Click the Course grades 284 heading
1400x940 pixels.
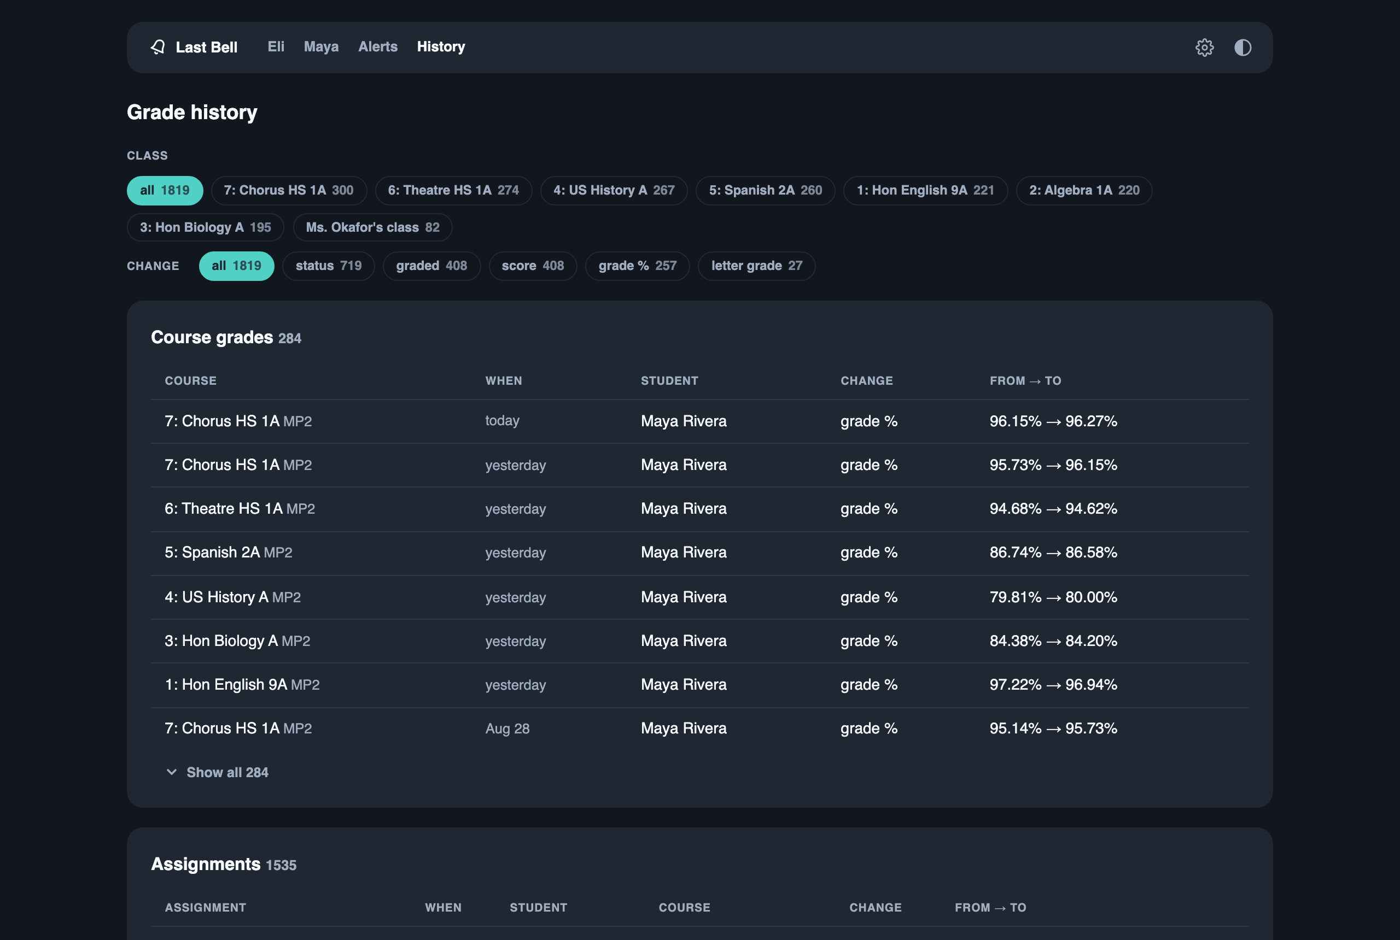pyautogui.click(x=226, y=338)
